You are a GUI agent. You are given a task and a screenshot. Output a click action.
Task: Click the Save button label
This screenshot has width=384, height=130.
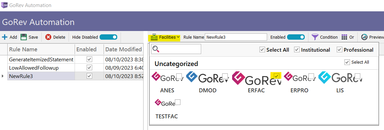[x=33, y=37]
